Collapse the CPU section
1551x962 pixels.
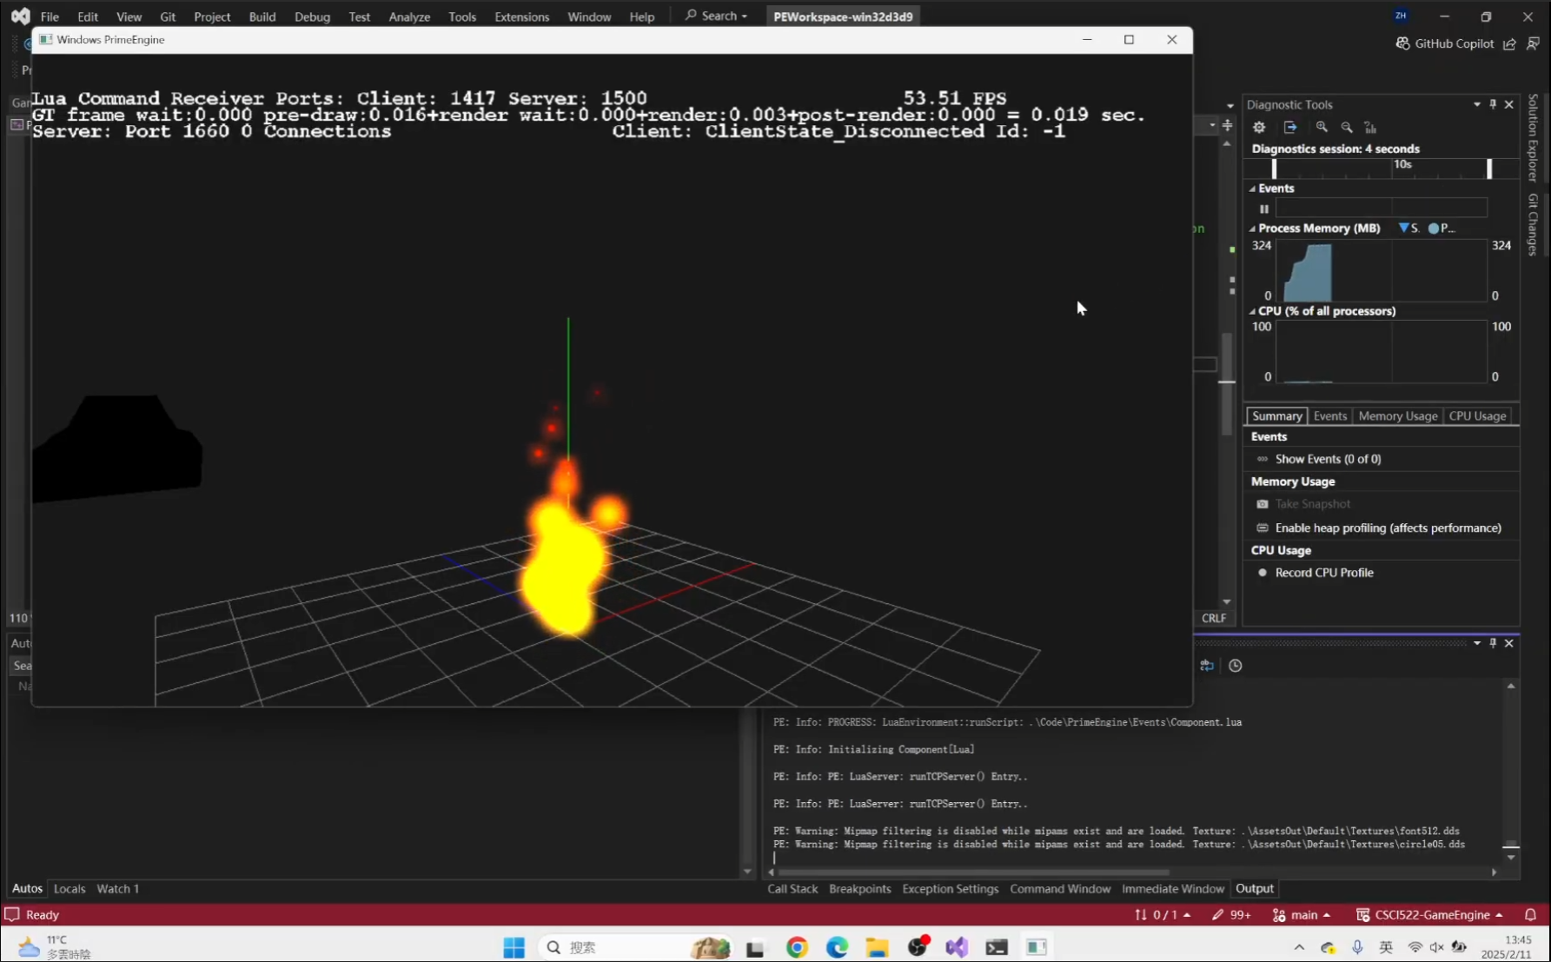coord(1251,310)
